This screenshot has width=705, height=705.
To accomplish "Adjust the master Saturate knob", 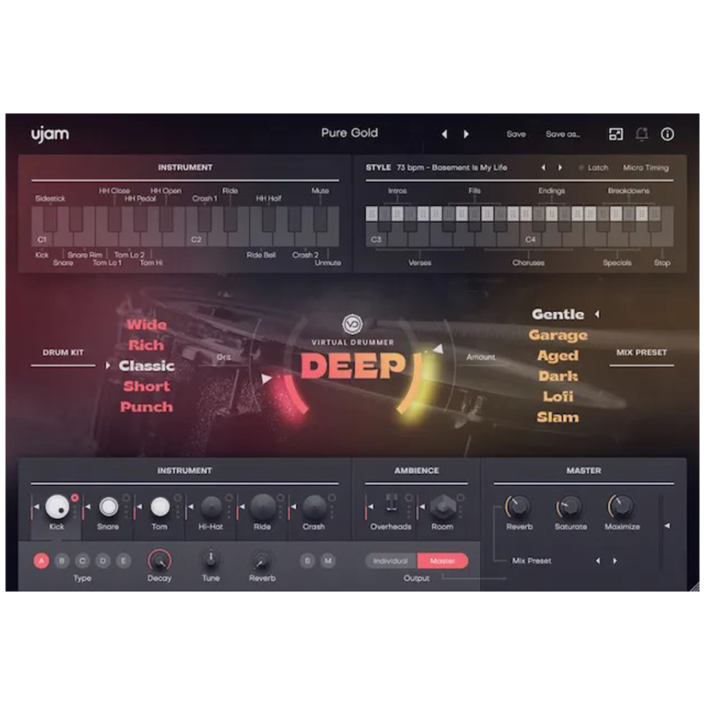I will point(571,507).
